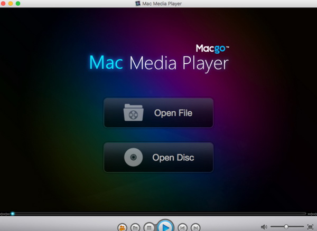This screenshot has height=231, width=317.
Task: Click the orange share icon in control bar
Action: pyautogui.click(x=123, y=227)
